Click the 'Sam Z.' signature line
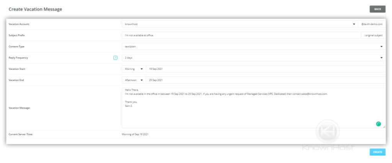The width and height of the screenshot is (392, 163). [x=129, y=106]
